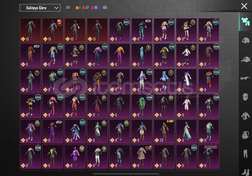Filter by red quality count 57
This screenshot has width=252, height=176.
click(86, 7)
